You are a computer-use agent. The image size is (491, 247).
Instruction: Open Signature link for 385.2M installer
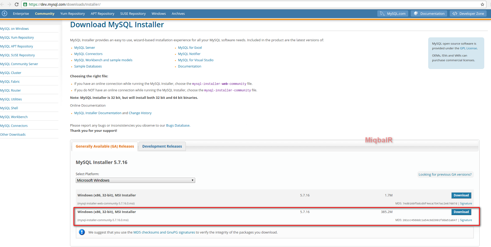point(466,220)
